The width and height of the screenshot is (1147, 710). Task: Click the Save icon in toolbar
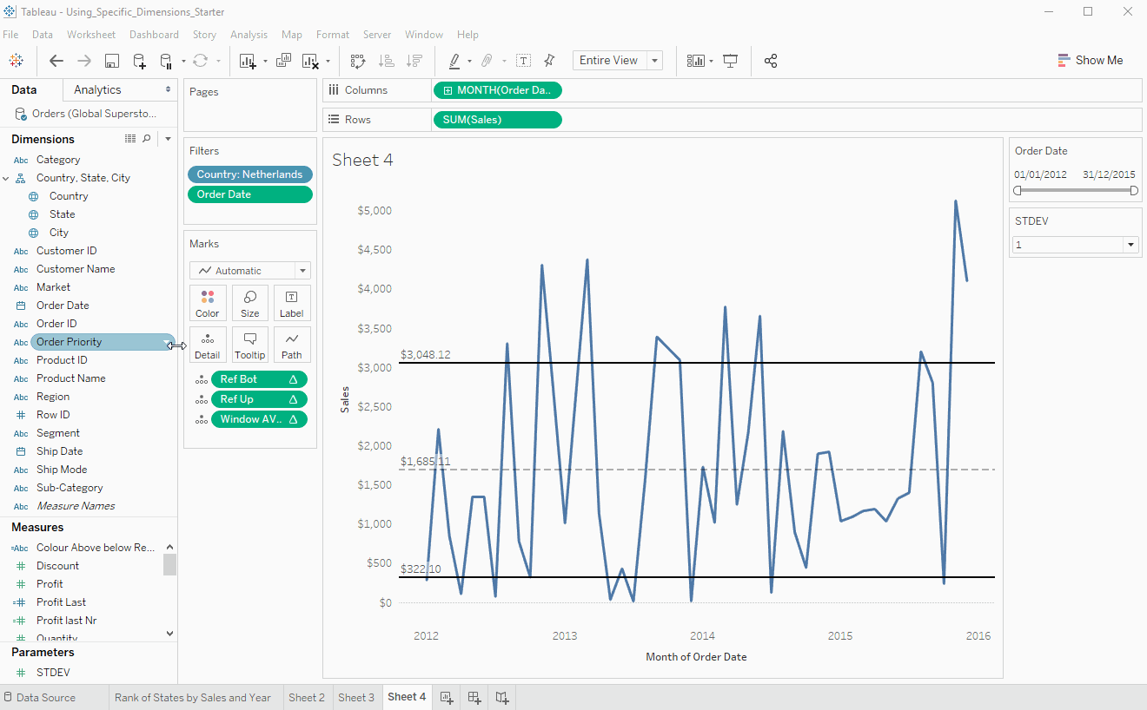[x=111, y=61]
